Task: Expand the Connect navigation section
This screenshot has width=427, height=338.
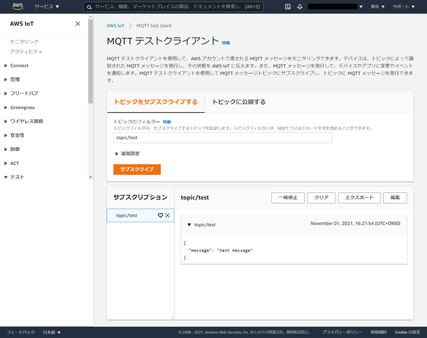Action: pos(16,66)
